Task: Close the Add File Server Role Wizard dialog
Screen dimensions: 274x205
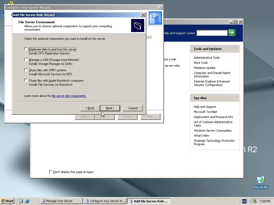Action: pyautogui.click(x=143, y=15)
